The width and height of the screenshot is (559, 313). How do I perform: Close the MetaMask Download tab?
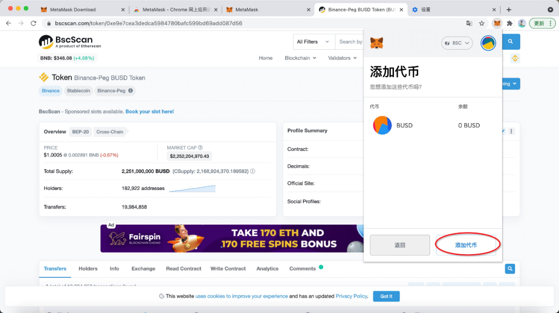pos(123,10)
